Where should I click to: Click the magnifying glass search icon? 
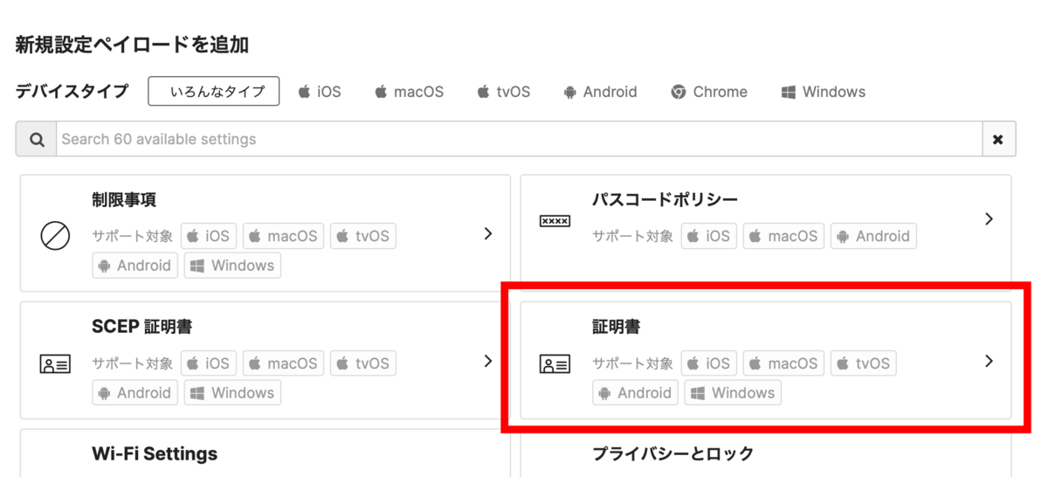pos(37,140)
